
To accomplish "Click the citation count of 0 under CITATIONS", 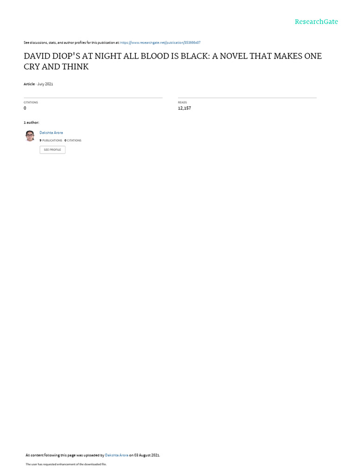I will coord(25,108).
